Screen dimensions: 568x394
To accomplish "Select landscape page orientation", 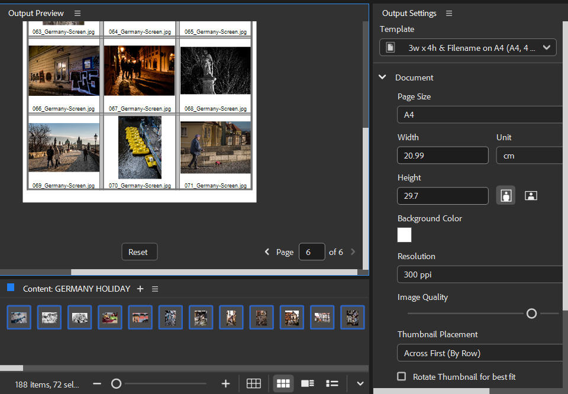I will tap(531, 196).
